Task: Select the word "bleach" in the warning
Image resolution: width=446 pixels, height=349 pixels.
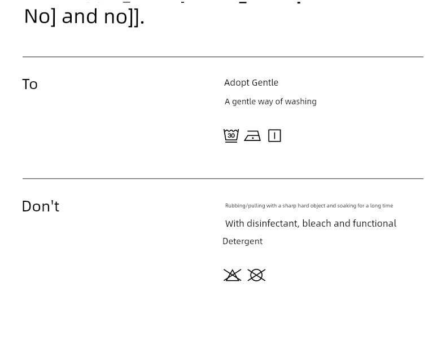Action: (x=316, y=224)
